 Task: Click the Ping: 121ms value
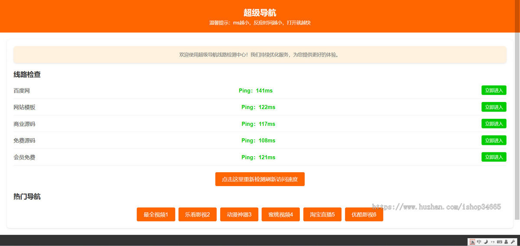(258, 157)
